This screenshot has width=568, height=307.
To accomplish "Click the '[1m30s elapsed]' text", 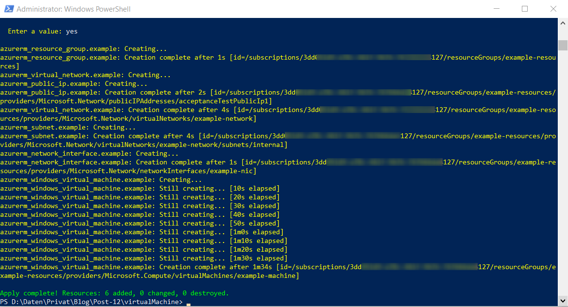I will pyautogui.click(x=258, y=258).
